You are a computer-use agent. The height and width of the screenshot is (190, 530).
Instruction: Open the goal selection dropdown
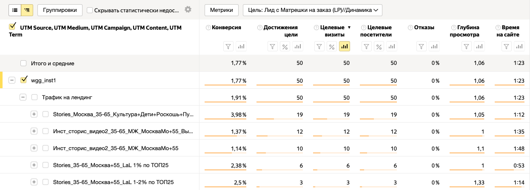tap(312, 10)
